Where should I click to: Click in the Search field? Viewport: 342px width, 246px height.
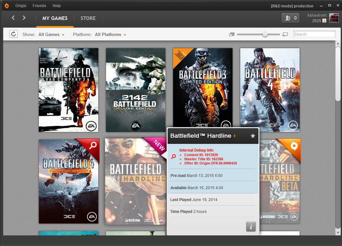(x=314, y=34)
